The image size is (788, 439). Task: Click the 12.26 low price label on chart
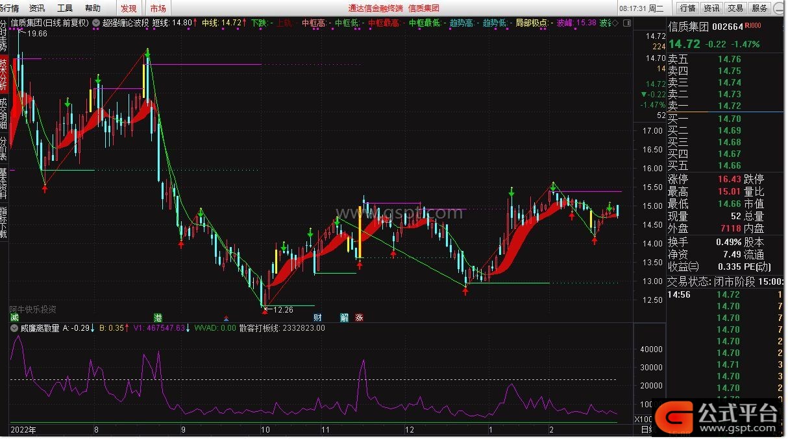284,309
